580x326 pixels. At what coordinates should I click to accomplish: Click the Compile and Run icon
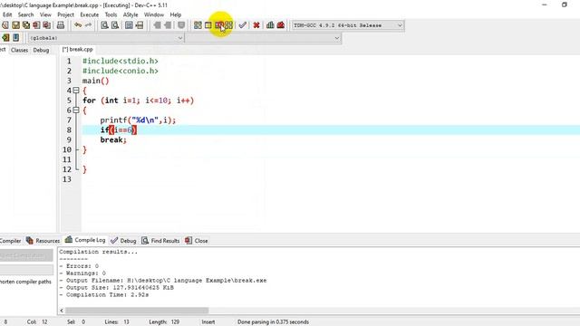point(219,25)
